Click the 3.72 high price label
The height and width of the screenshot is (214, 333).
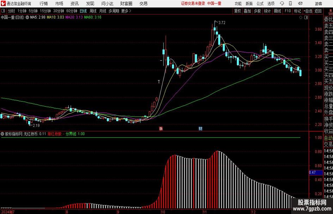[222, 23]
